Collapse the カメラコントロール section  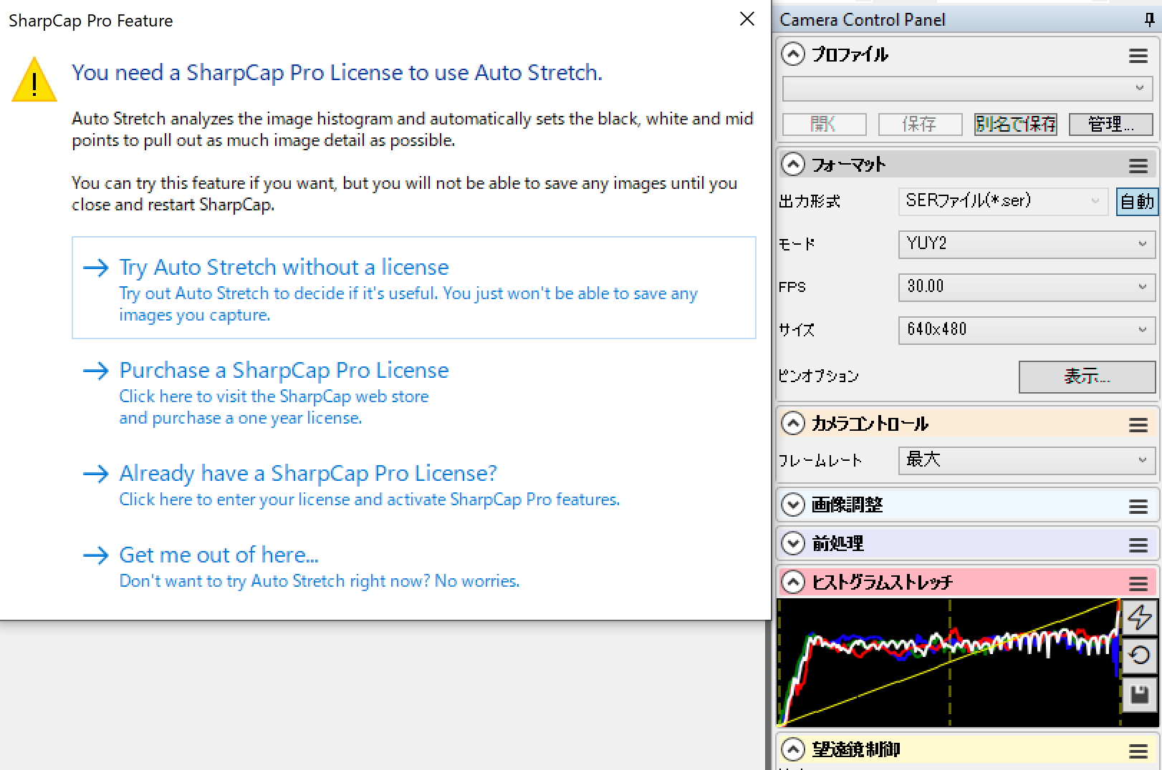coord(792,424)
